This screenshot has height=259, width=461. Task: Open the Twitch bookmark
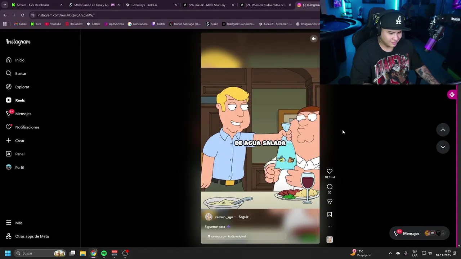tap(158, 24)
